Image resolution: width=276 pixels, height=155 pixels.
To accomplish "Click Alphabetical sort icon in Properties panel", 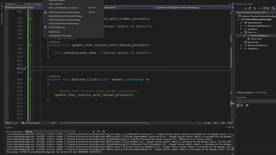I will (x=242, y=105).
